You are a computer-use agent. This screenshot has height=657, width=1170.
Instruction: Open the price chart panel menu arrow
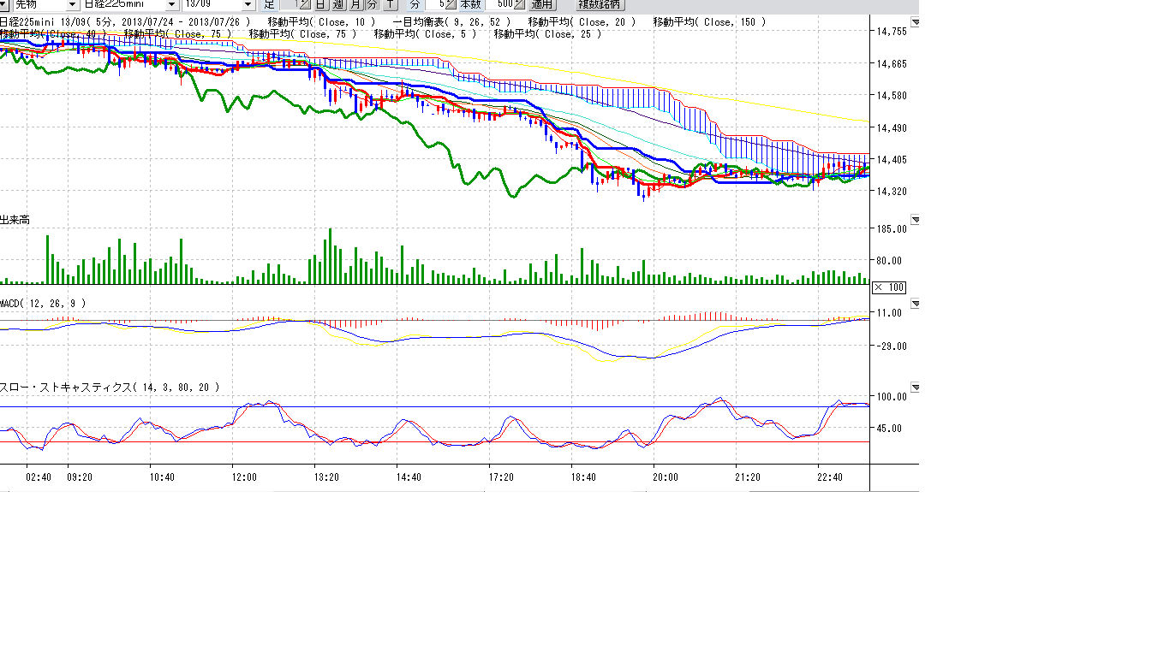(916, 22)
